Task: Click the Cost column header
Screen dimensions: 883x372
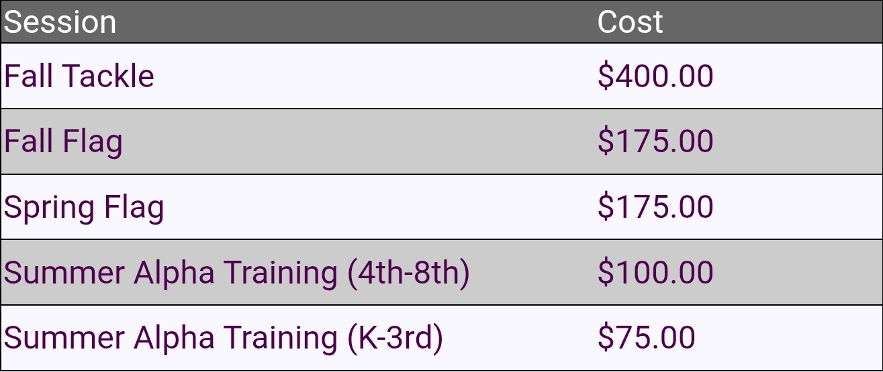Action: click(x=630, y=22)
